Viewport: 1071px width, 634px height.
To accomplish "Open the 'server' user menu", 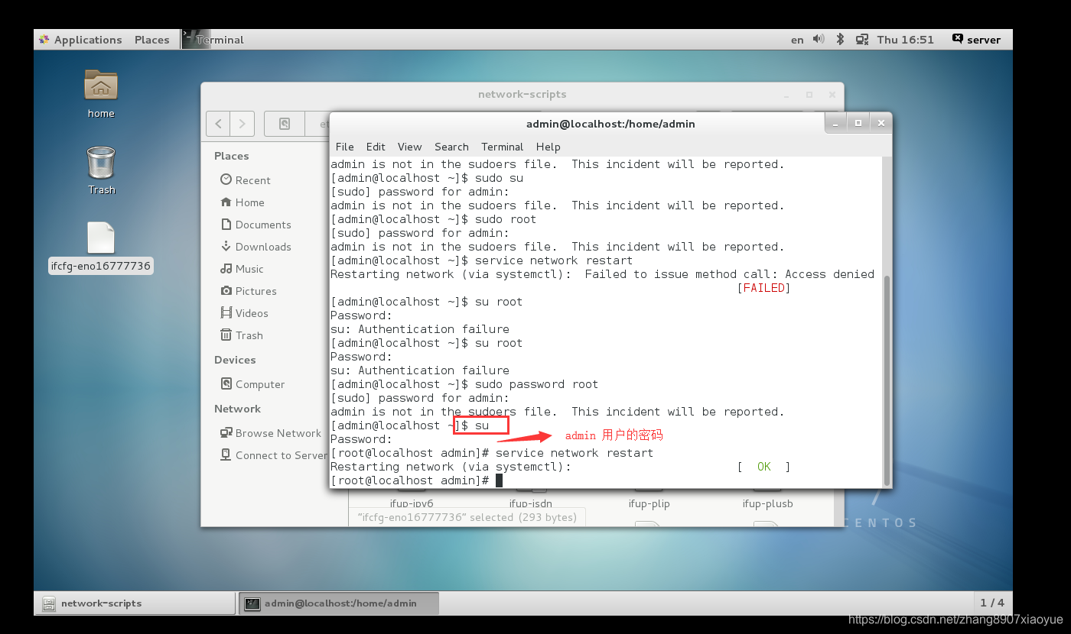I will point(976,40).
